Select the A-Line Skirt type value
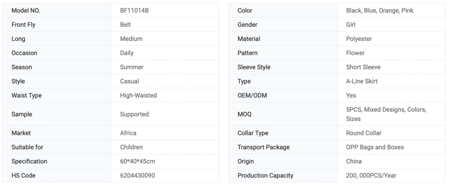 coord(362,81)
